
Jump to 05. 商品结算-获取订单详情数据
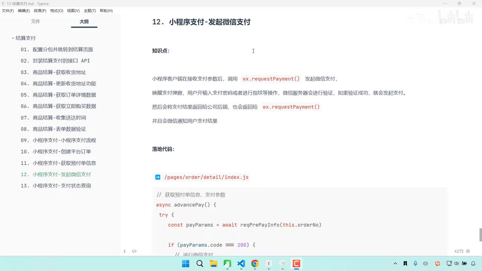[58, 95]
